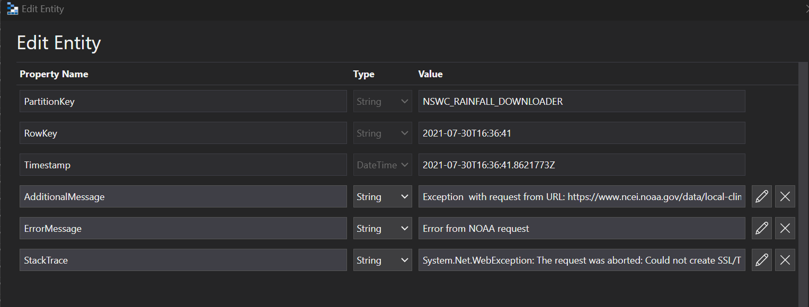Image resolution: width=809 pixels, height=307 pixels.
Task: Click the PartitionKey property name field
Action: (x=183, y=101)
